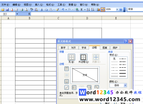Expand the Name Box dropdown arrow
The image size is (143, 104).
tap(17, 14)
